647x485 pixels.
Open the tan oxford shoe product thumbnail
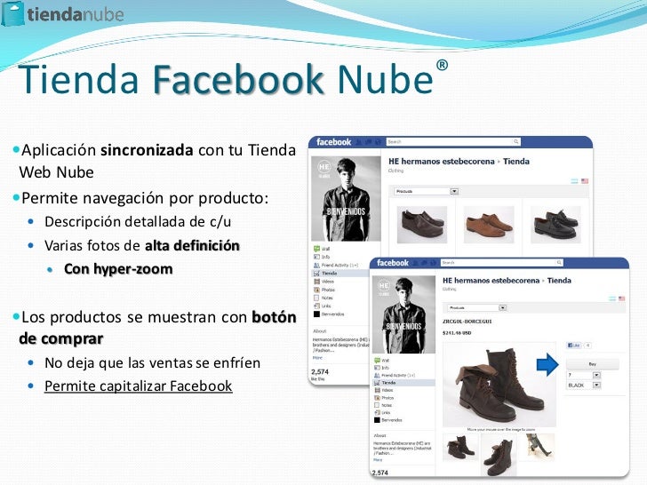click(x=489, y=226)
